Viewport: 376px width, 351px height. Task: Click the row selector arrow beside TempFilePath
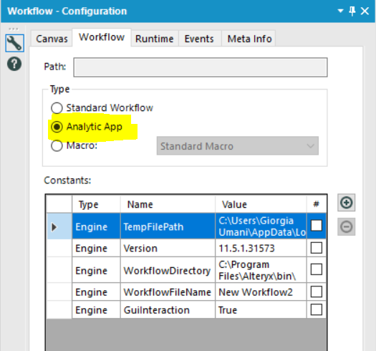tap(54, 227)
